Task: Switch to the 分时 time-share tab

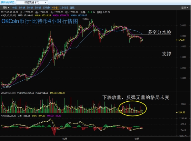Action: pyautogui.click(x=14, y=8)
